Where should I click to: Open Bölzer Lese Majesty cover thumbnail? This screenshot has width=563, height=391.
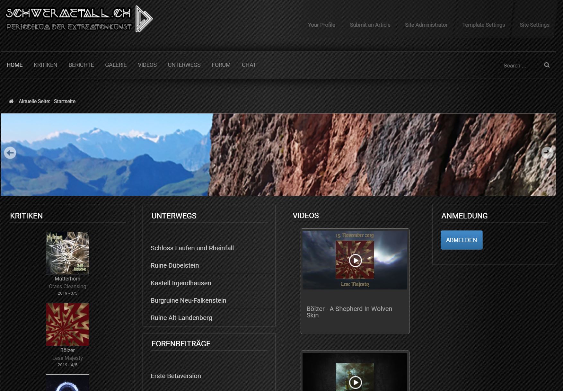click(x=67, y=324)
